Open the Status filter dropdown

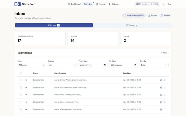tap(62, 65)
